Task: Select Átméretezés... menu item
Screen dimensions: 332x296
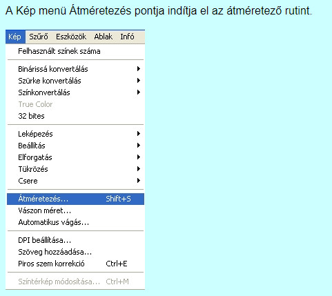Action: coord(75,199)
